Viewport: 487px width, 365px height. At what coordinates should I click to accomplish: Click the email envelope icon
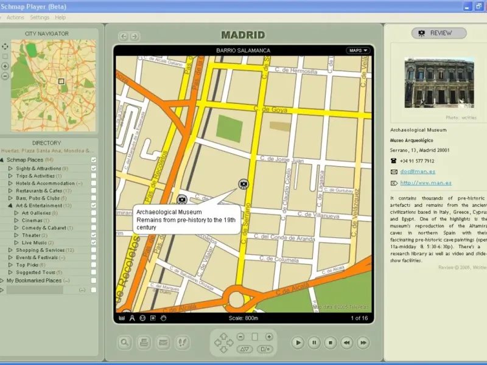(164, 342)
